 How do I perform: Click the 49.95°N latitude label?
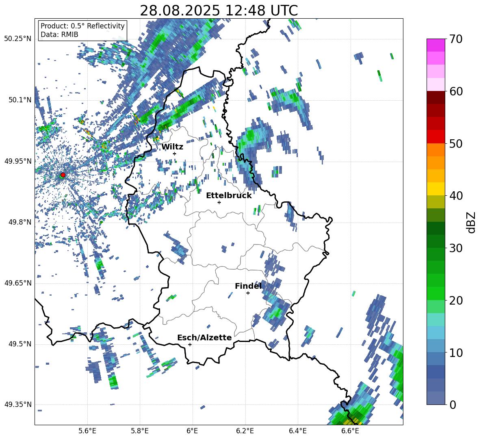pos(18,161)
